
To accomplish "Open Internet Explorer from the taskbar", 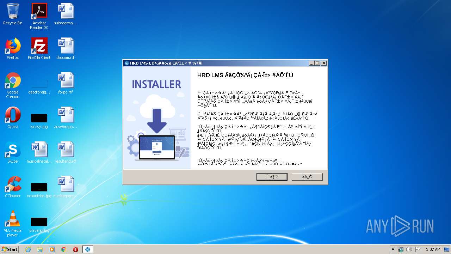I will pyautogui.click(x=28, y=249).
